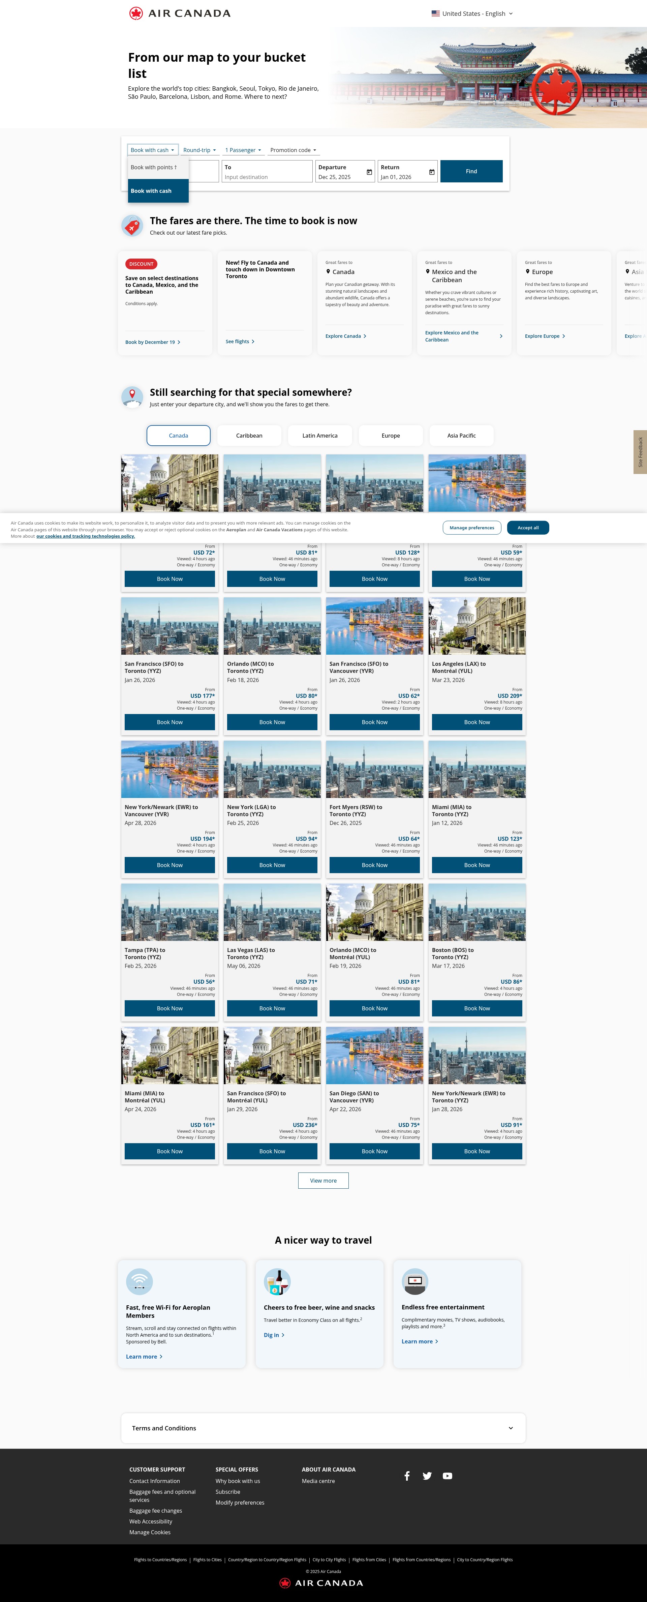Book Now for Fort Myers to Toronto
This screenshot has width=647, height=1602.
pyautogui.click(x=375, y=865)
